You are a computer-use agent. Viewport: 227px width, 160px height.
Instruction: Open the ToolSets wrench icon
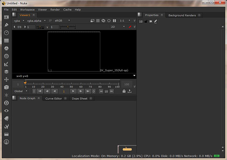tap(6, 126)
